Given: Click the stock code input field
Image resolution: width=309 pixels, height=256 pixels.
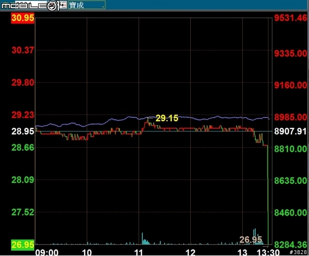Looking at the screenshot, I should [31, 5].
